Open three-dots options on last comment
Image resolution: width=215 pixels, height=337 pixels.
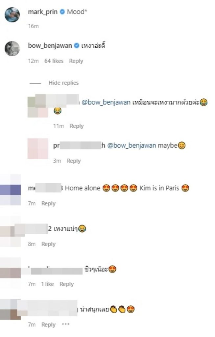pyautogui.click(x=65, y=324)
